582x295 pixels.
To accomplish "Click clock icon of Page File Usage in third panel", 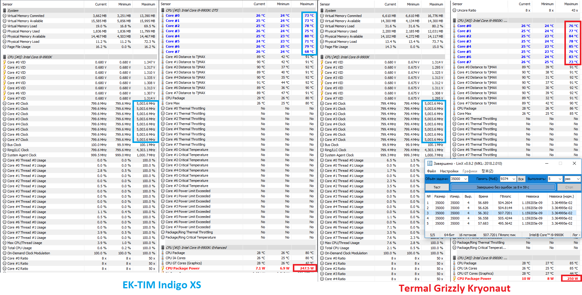I will point(322,47).
